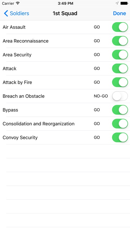Screen dimensions: 130x231
Task: Enable the Breach an Obstacle toggle
Action: (120, 96)
